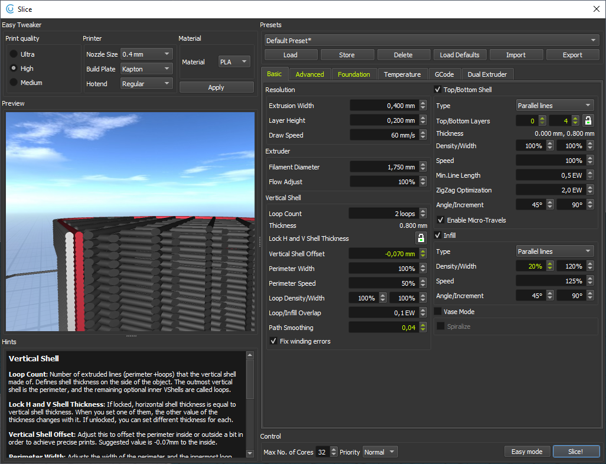
Task: Expand the Default Preset dropdown
Action: coord(432,41)
